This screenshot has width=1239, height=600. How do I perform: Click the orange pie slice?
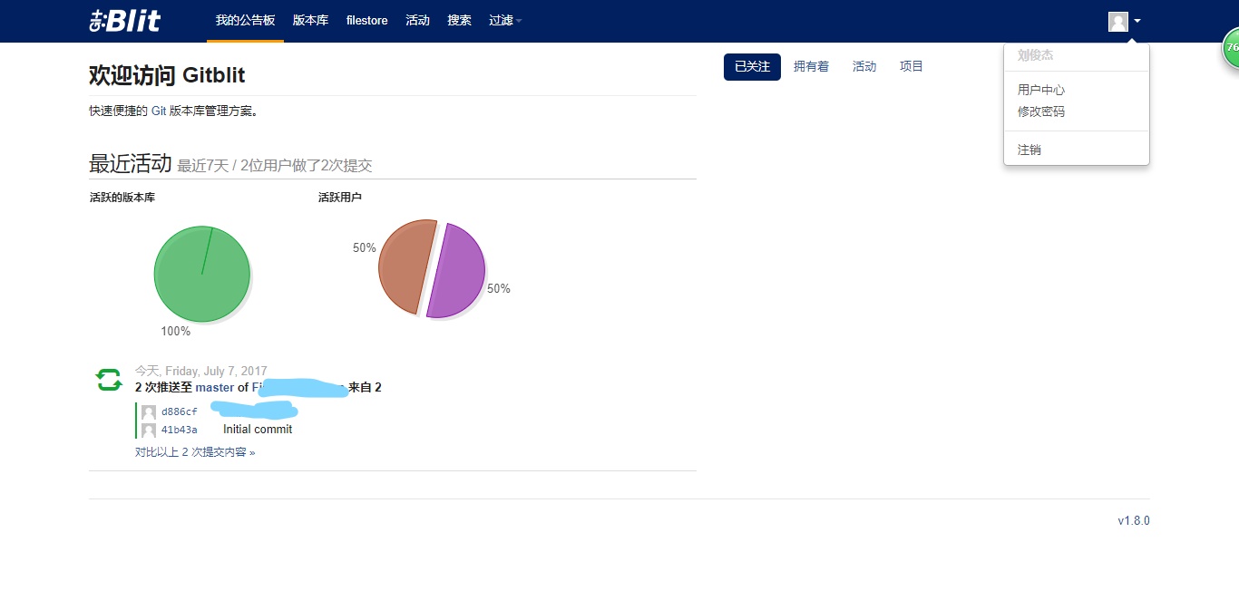pos(406,266)
